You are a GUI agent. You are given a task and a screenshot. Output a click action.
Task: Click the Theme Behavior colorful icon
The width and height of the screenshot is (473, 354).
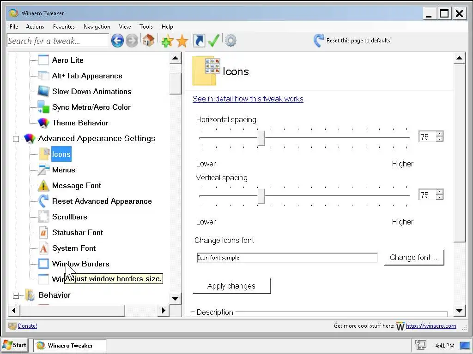coord(43,123)
